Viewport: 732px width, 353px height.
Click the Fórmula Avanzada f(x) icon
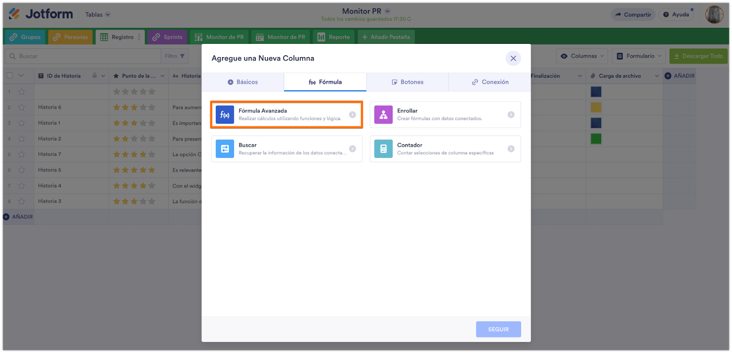pos(225,115)
